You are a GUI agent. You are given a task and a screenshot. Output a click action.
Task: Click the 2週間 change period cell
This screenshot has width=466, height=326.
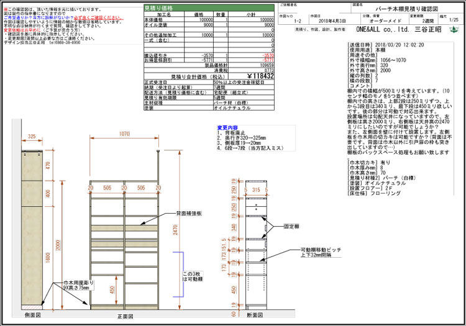click(x=428, y=21)
